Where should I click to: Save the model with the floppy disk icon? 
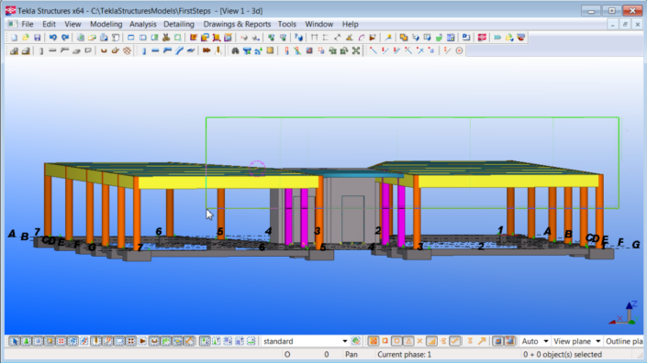[x=37, y=38]
